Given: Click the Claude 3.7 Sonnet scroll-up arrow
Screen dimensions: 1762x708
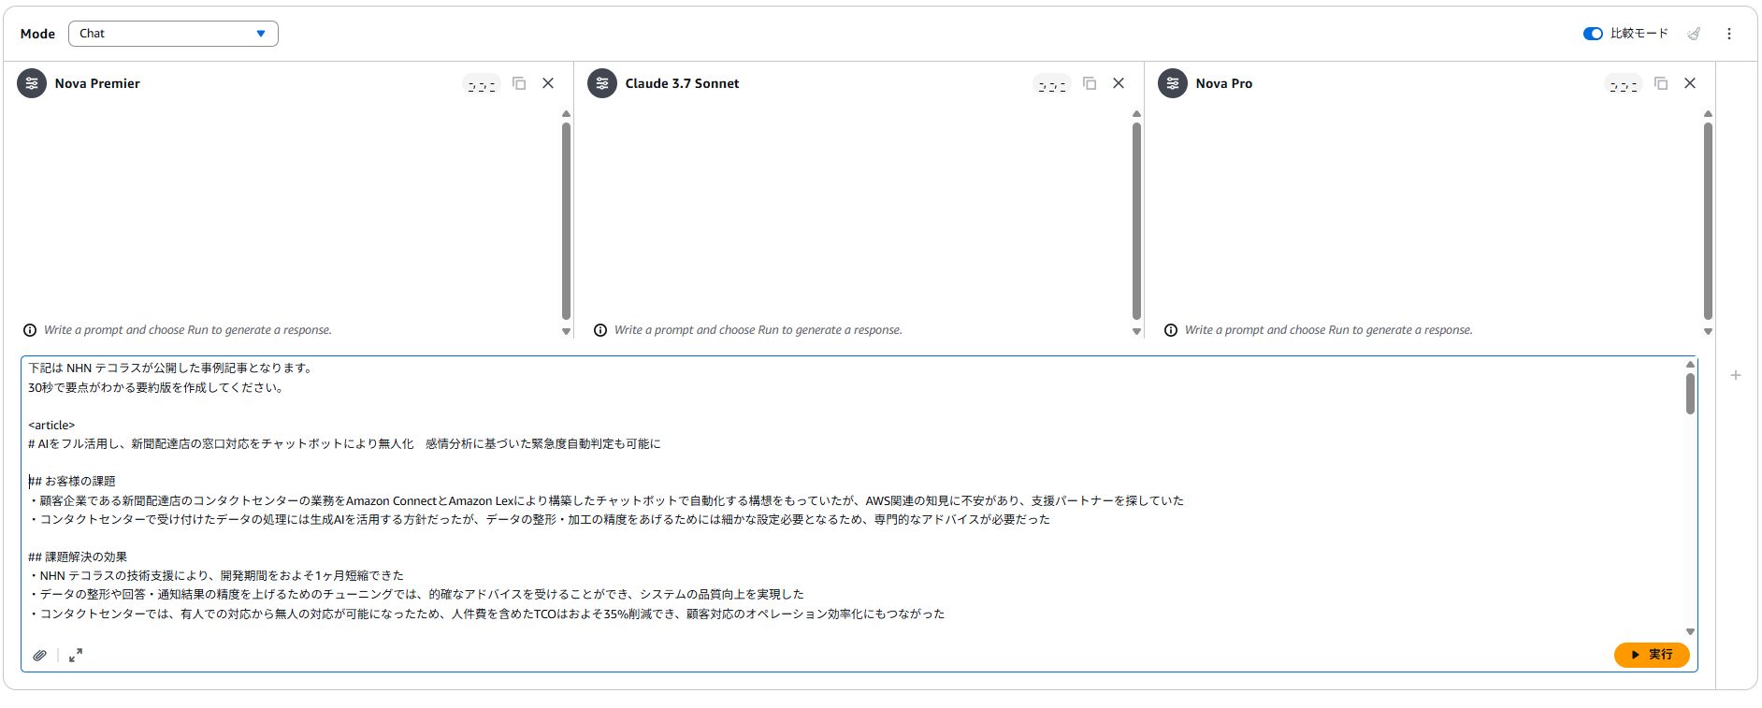Looking at the screenshot, I should 1136,114.
